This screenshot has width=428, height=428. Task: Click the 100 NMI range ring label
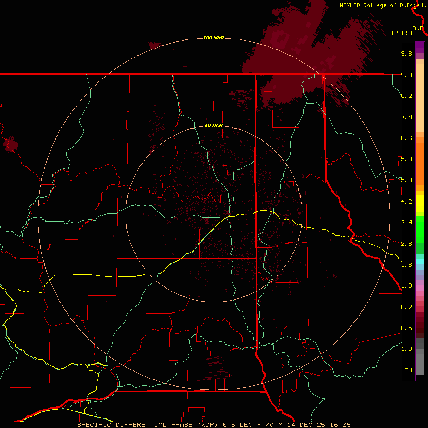click(214, 38)
